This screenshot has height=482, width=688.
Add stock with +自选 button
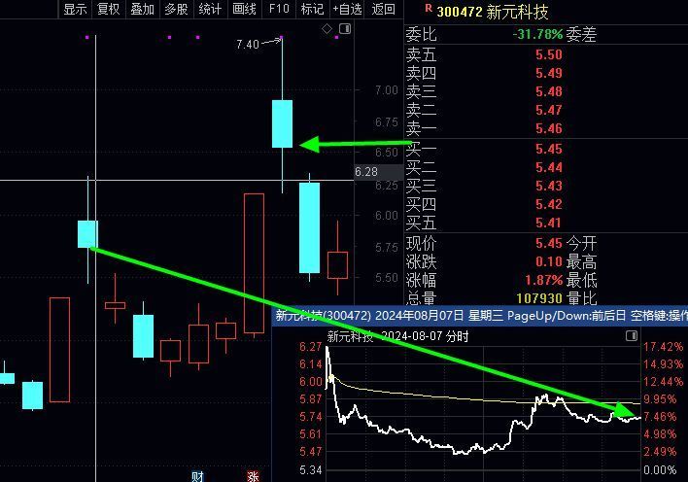(x=347, y=9)
